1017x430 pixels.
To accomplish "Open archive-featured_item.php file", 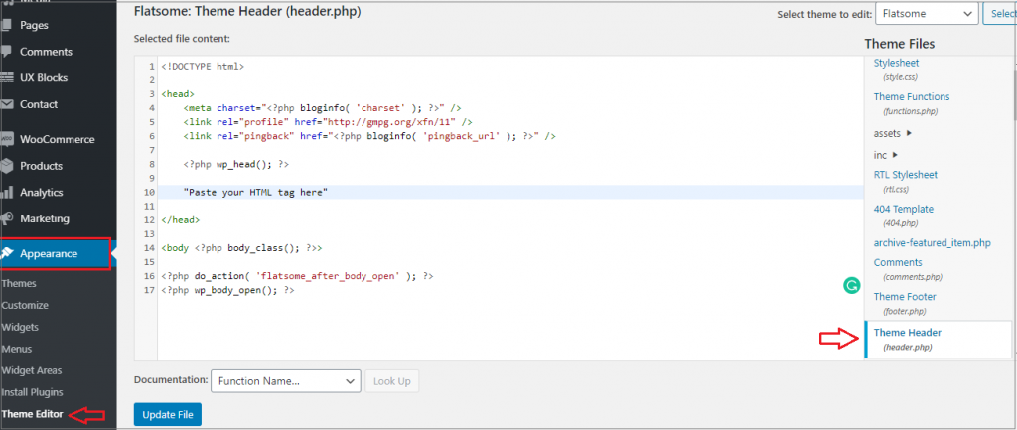I will tap(932, 243).
